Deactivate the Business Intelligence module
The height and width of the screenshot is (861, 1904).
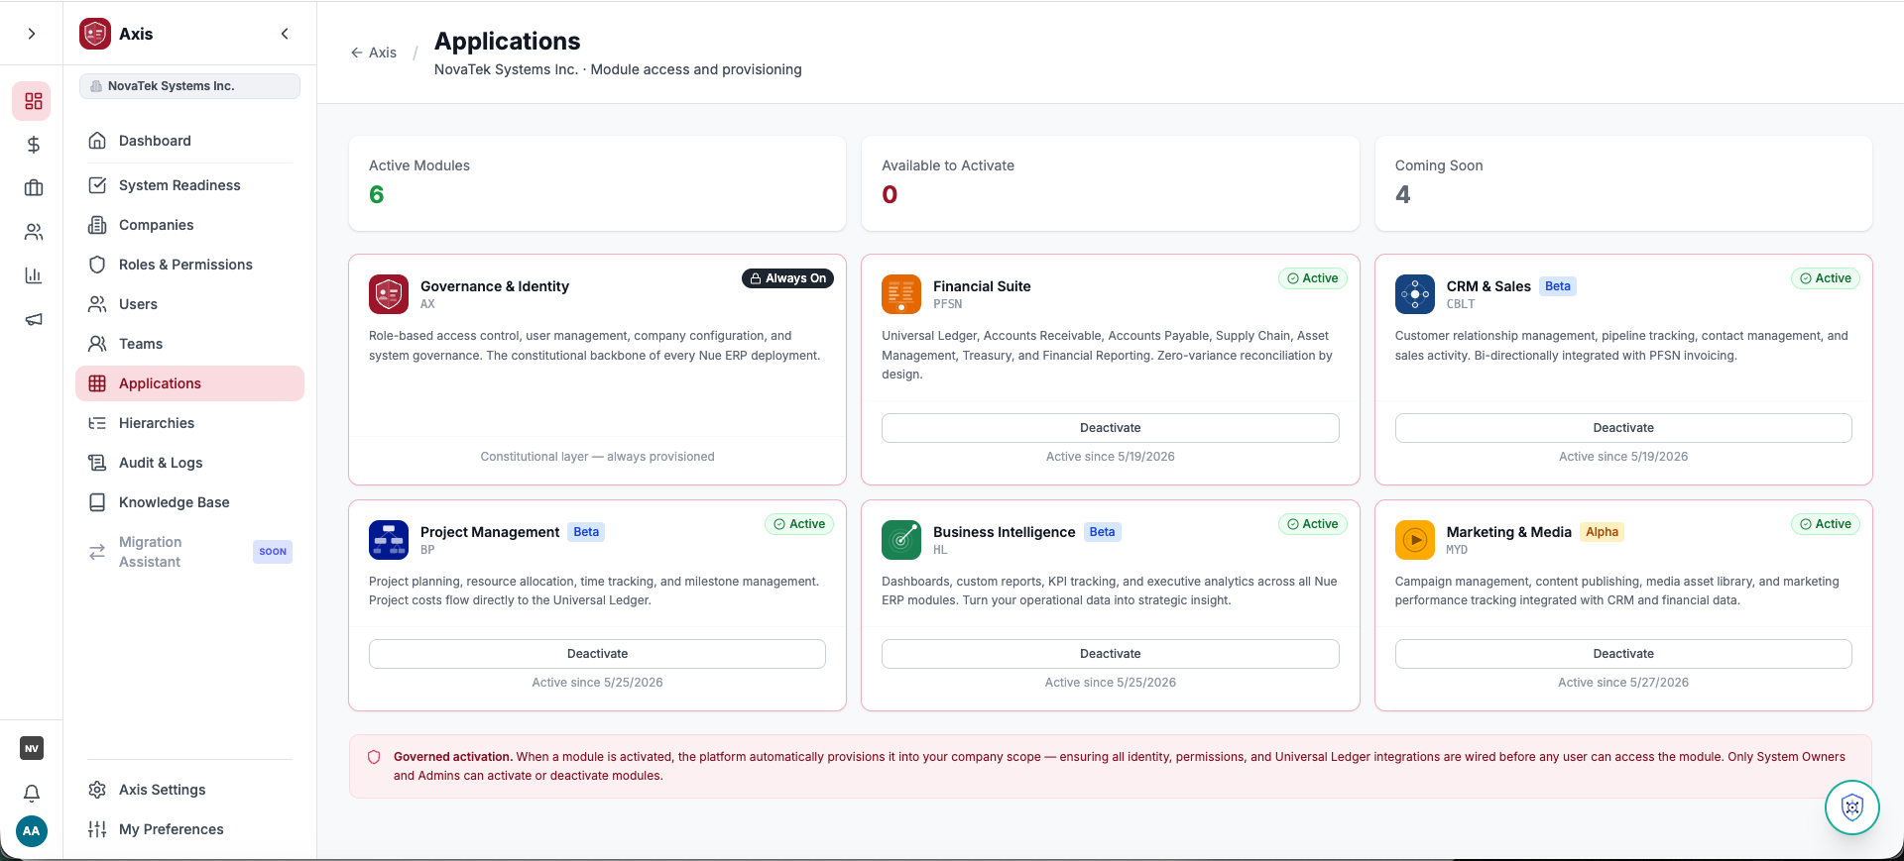pyautogui.click(x=1111, y=654)
